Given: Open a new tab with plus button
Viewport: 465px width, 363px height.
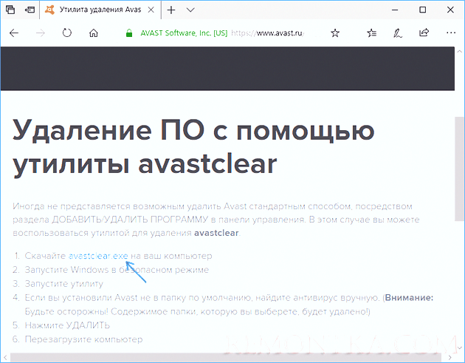Looking at the screenshot, I should 170,10.
